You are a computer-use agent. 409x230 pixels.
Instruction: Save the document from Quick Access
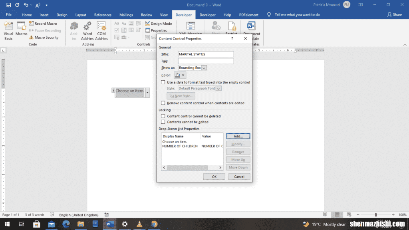click(9, 5)
